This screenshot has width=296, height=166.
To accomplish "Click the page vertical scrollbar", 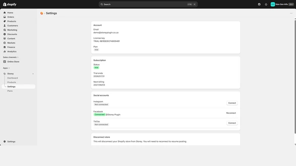I will coord(295,76).
